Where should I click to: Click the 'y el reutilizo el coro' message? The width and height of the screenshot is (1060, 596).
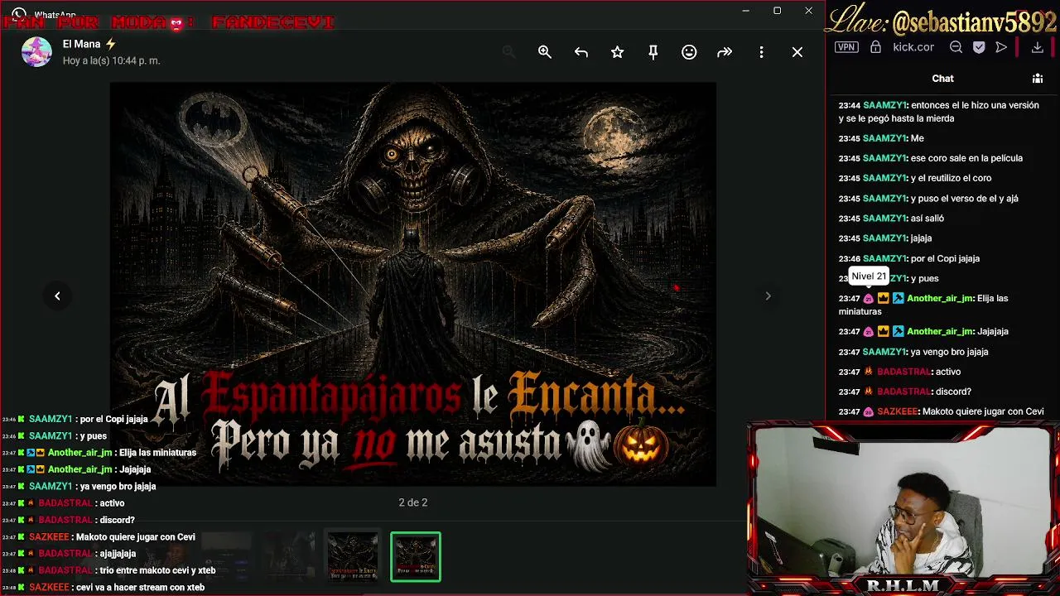951,178
